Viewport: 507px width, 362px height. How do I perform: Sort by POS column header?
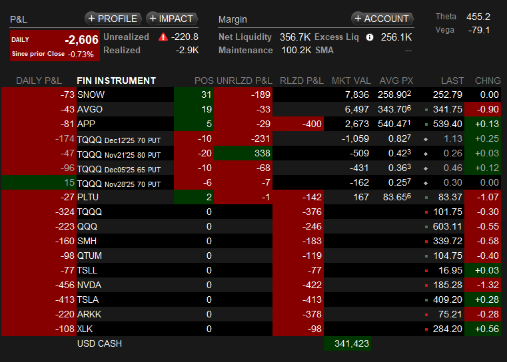(x=204, y=81)
